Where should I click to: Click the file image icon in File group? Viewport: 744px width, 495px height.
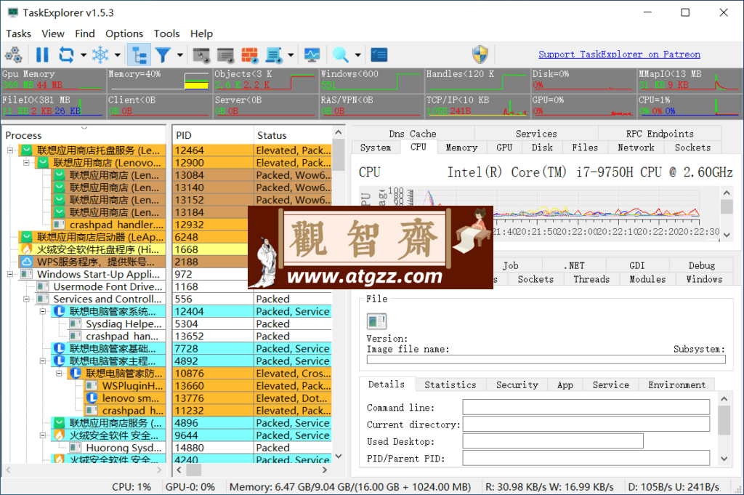[377, 321]
